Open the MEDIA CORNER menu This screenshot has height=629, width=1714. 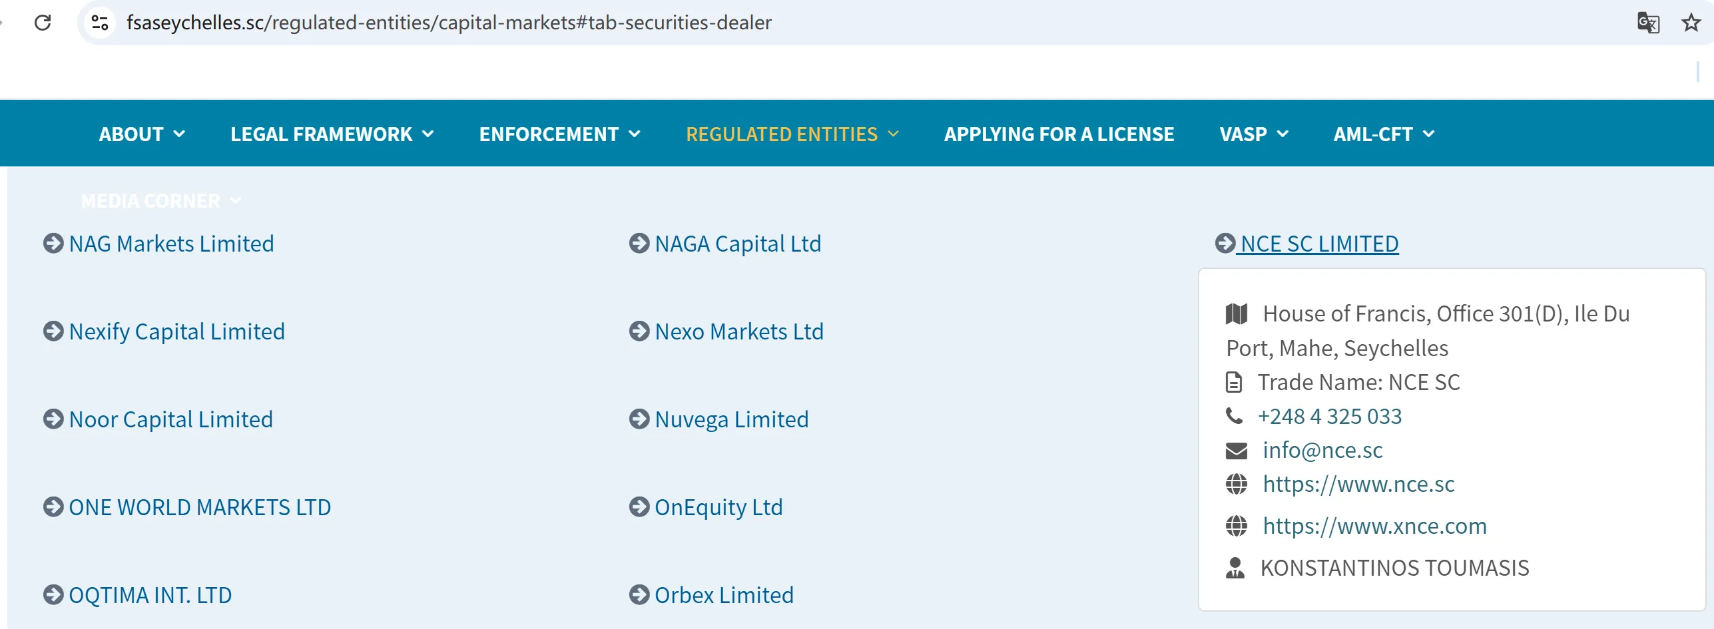point(150,201)
